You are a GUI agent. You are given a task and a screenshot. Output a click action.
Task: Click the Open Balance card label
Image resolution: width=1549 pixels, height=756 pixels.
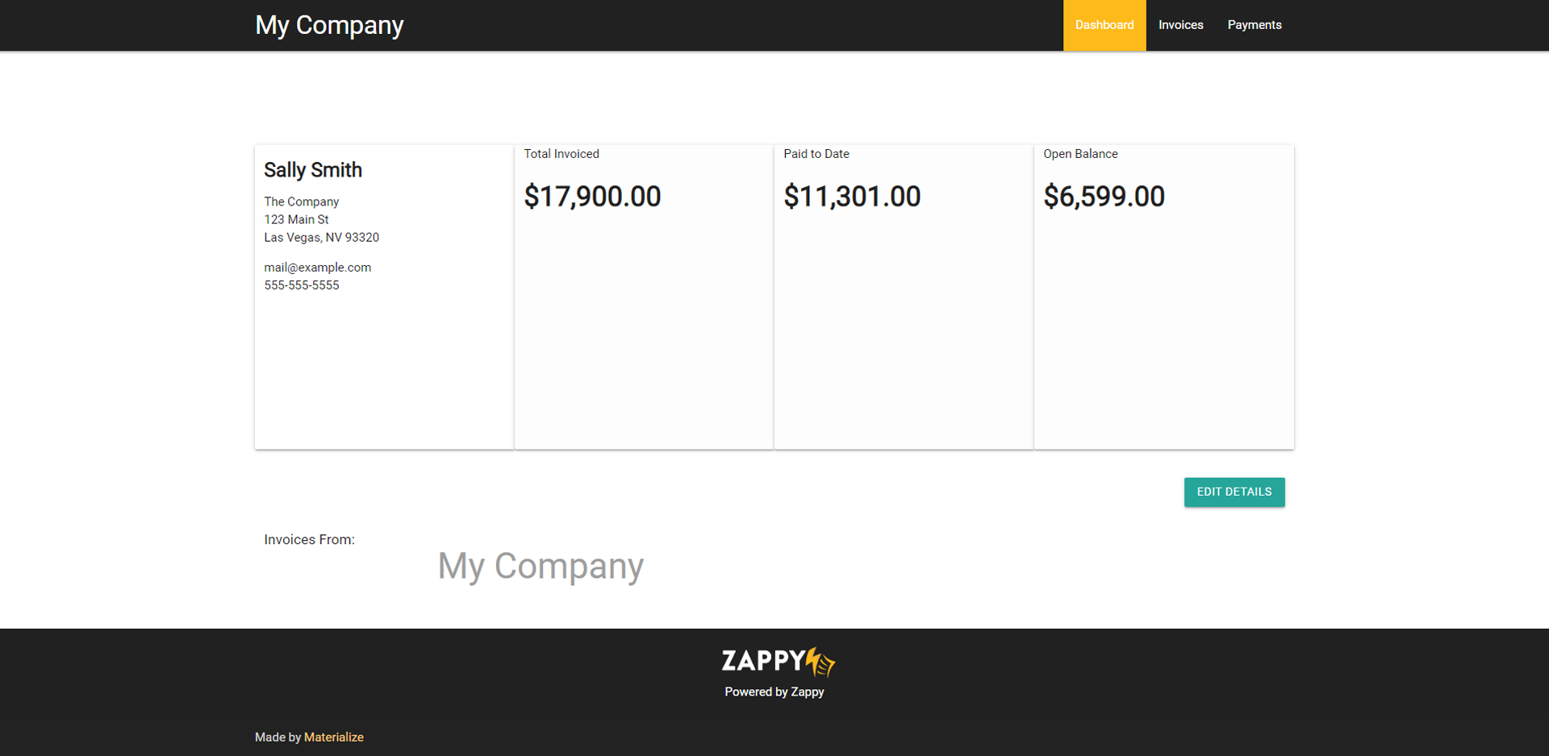(x=1080, y=154)
